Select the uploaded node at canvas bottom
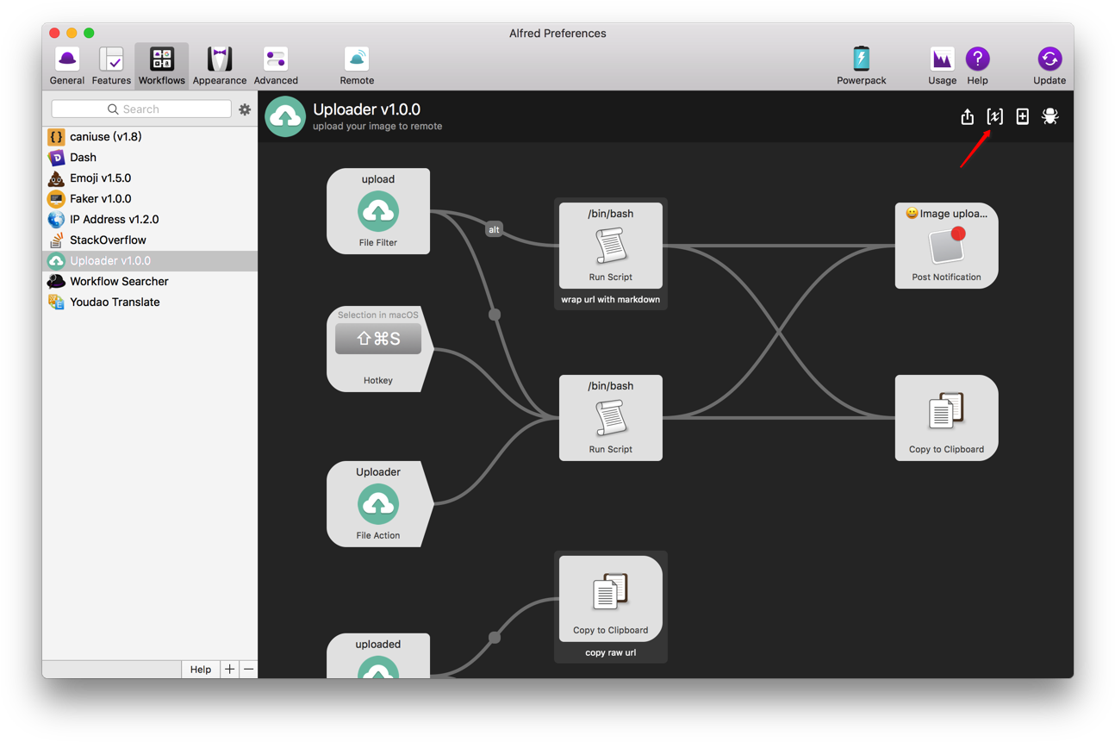Image resolution: width=1115 pixels, height=742 pixels. (x=378, y=656)
